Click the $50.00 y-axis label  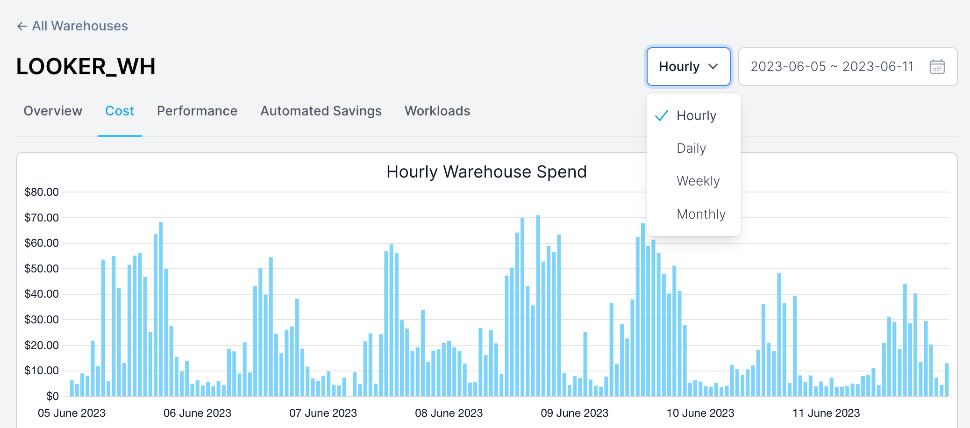[x=42, y=269]
